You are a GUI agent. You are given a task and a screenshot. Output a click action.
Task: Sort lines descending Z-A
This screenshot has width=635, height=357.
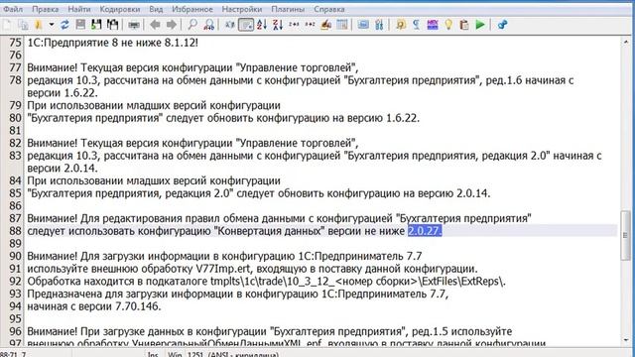click(x=278, y=25)
